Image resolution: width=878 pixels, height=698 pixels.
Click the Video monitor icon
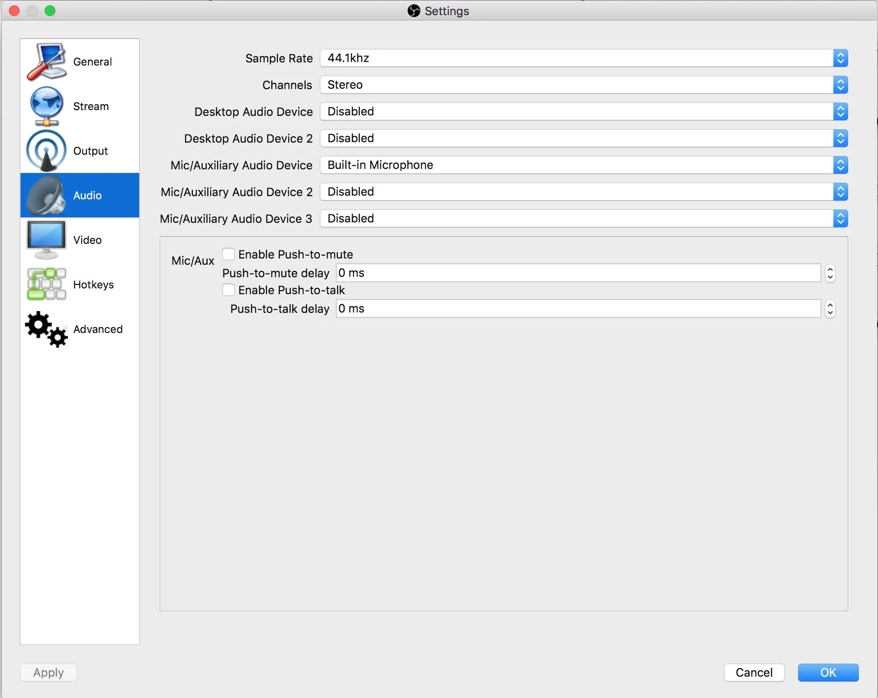point(46,239)
